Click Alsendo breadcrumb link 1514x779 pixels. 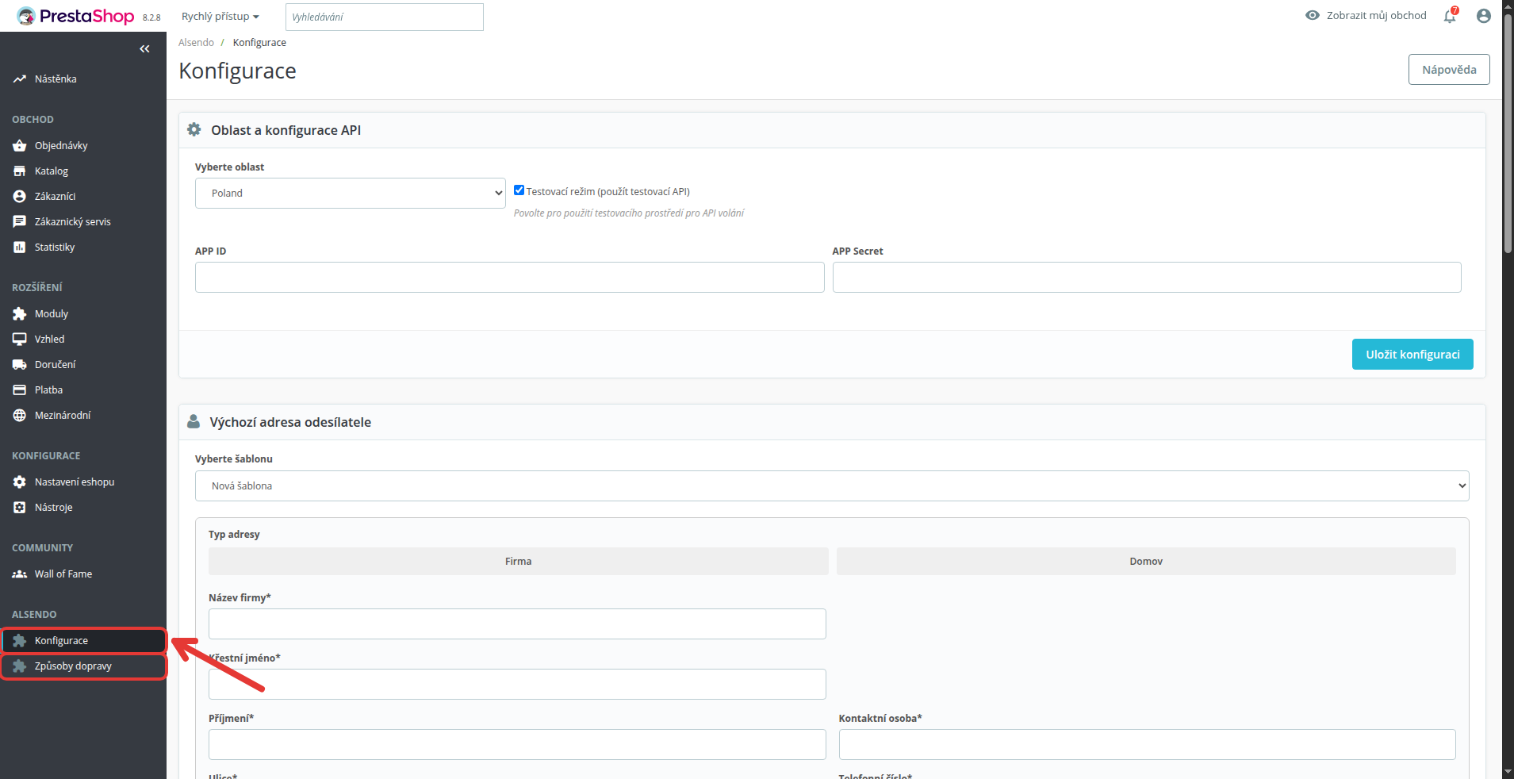(196, 43)
